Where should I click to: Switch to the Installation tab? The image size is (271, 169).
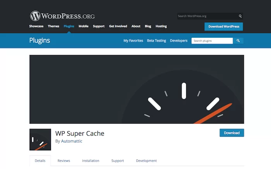click(x=91, y=161)
